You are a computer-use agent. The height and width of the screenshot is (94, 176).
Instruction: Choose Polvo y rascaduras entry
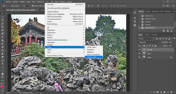(94, 55)
